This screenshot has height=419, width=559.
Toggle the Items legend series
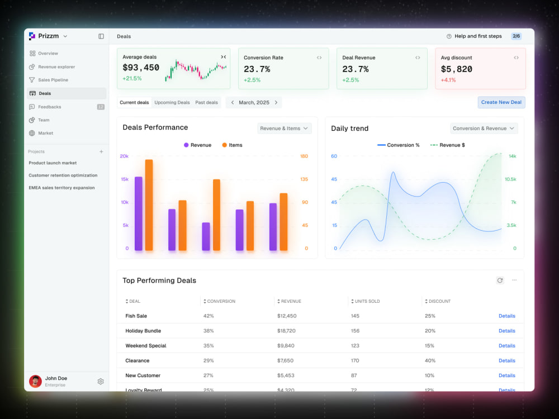(232, 145)
